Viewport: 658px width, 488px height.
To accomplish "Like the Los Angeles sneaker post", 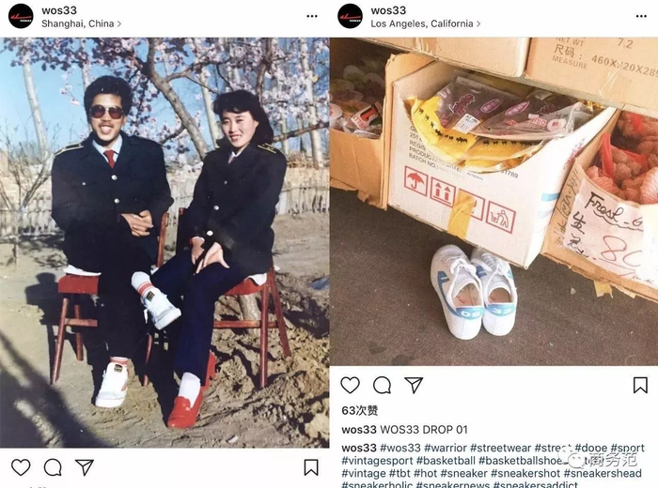I will 350,385.
